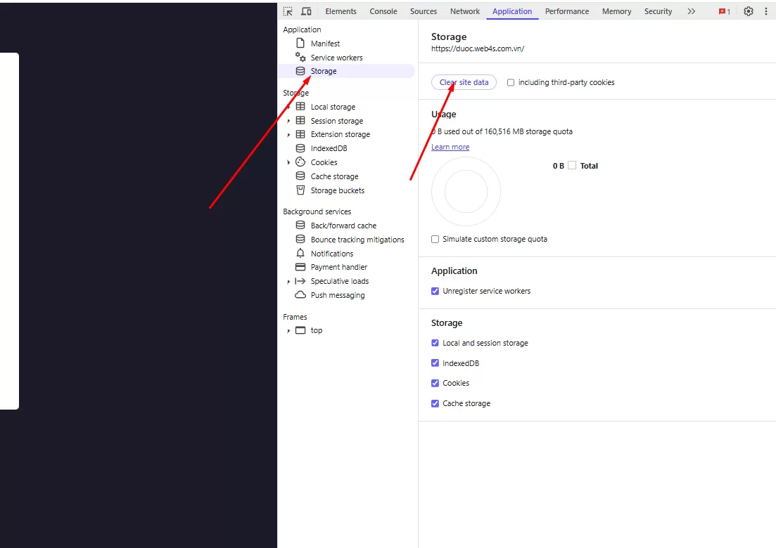Click the inspect element picker icon

click(x=288, y=11)
